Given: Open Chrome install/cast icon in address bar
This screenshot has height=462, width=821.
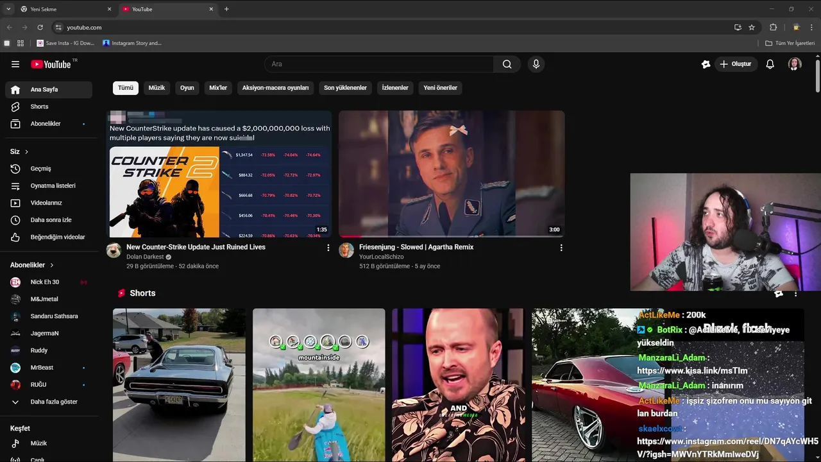Looking at the screenshot, I should [x=738, y=28].
